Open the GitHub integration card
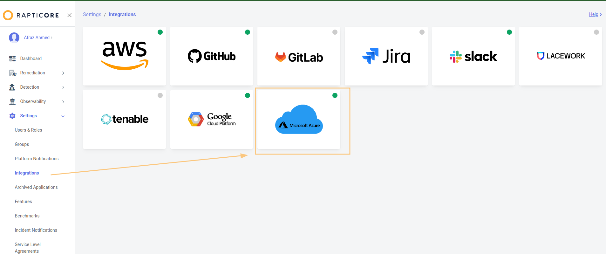The width and height of the screenshot is (606, 254). (212, 56)
